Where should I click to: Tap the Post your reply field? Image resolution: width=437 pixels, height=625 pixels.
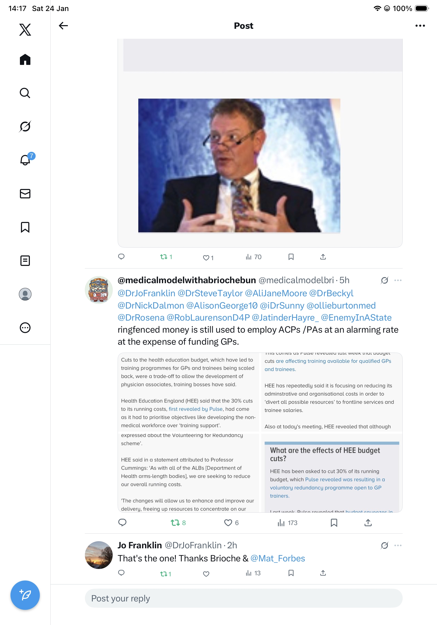point(244,598)
